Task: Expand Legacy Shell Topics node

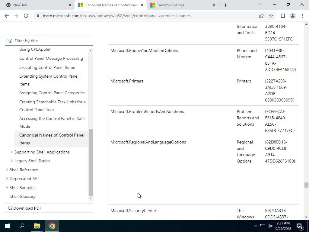Action: tap(12, 161)
